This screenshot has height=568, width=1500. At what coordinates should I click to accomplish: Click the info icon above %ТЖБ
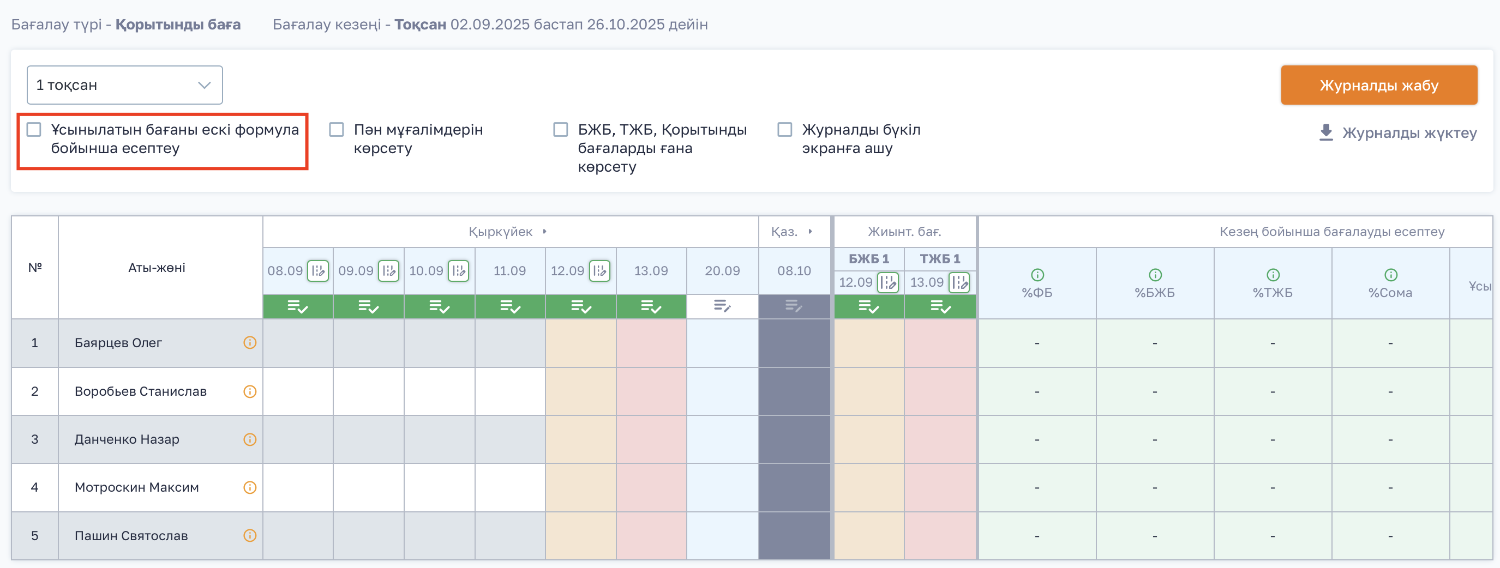pos(1273,275)
